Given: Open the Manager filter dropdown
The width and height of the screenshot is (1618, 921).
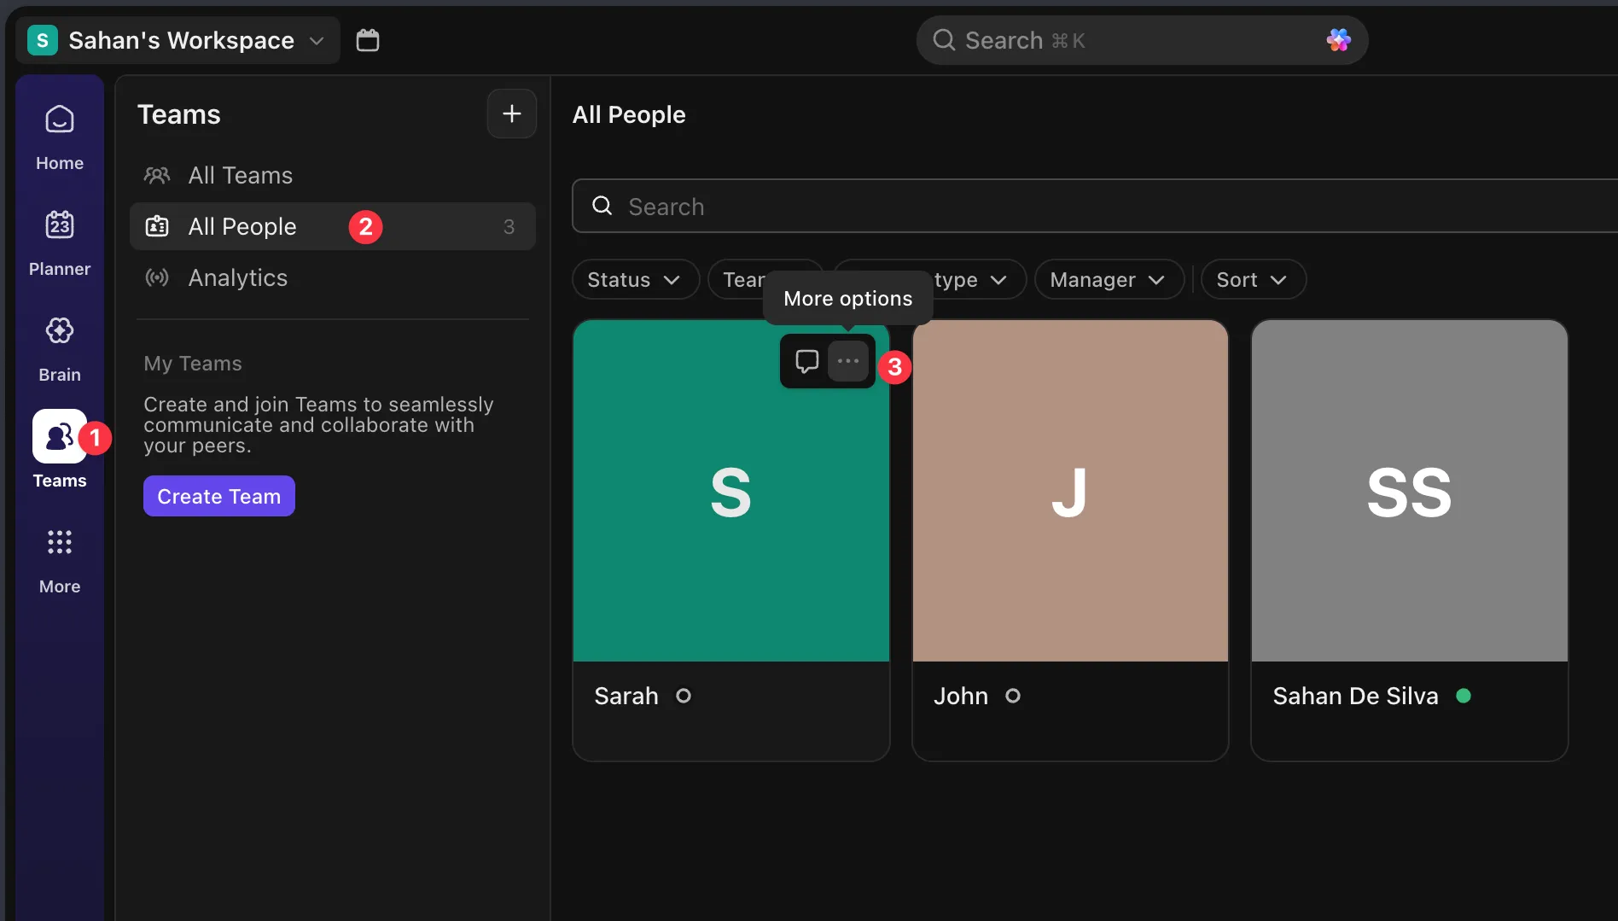Looking at the screenshot, I should 1109,279.
